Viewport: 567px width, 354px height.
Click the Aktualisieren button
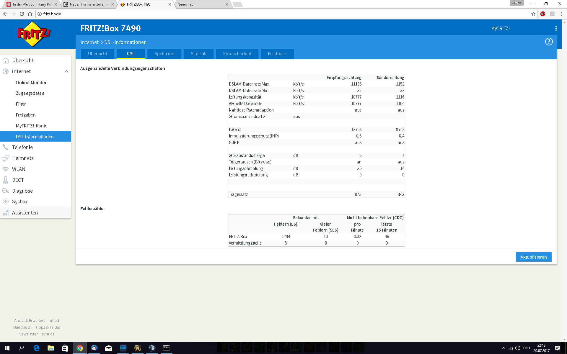(533, 257)
